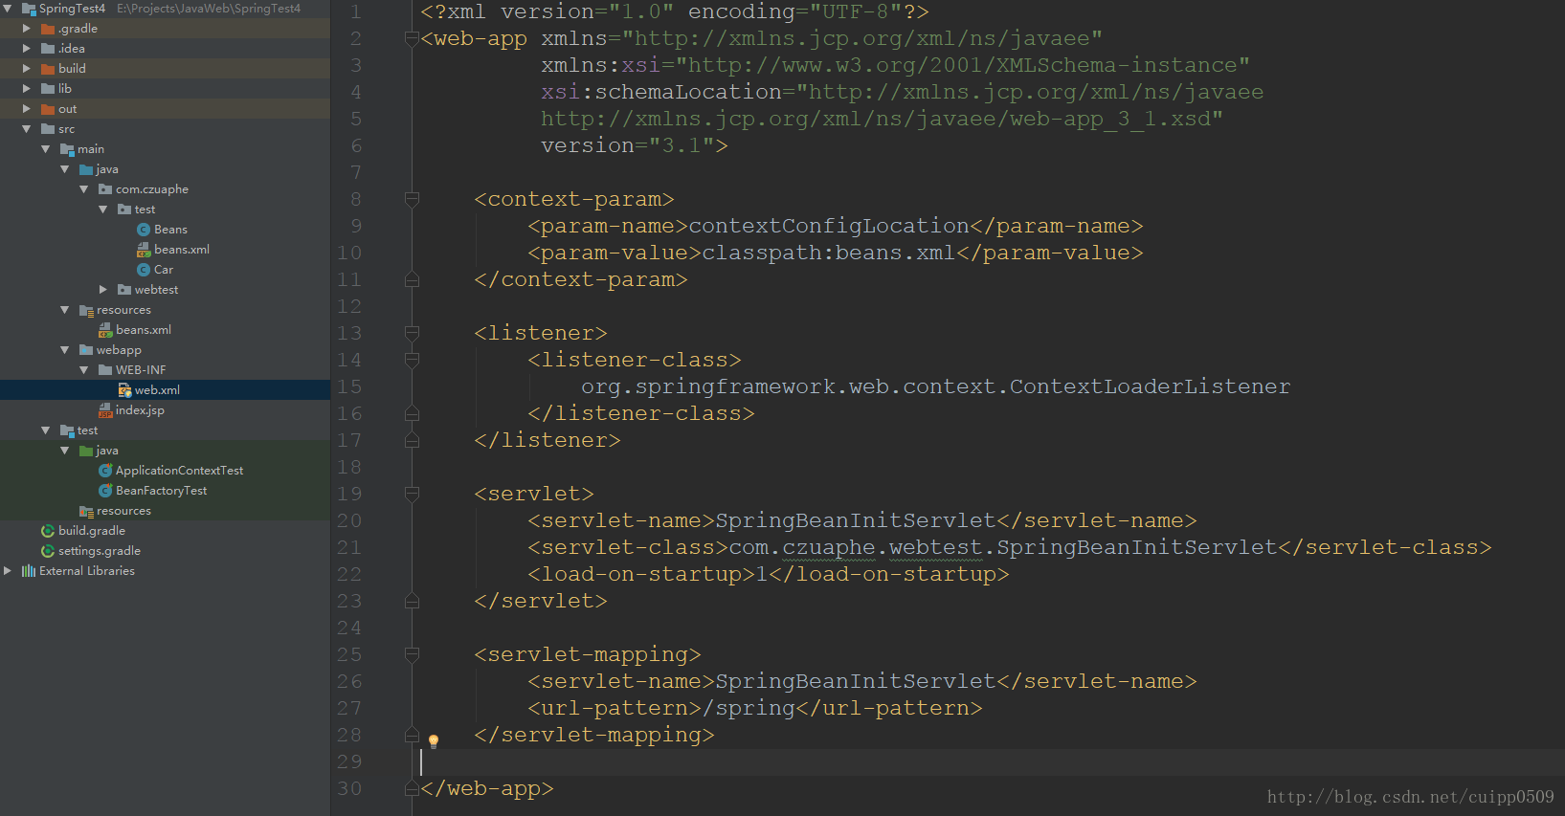Screen dimensions: 1565x816
Task: Click the com.czuaphe package icon
Action: click(x=105, y=189)
